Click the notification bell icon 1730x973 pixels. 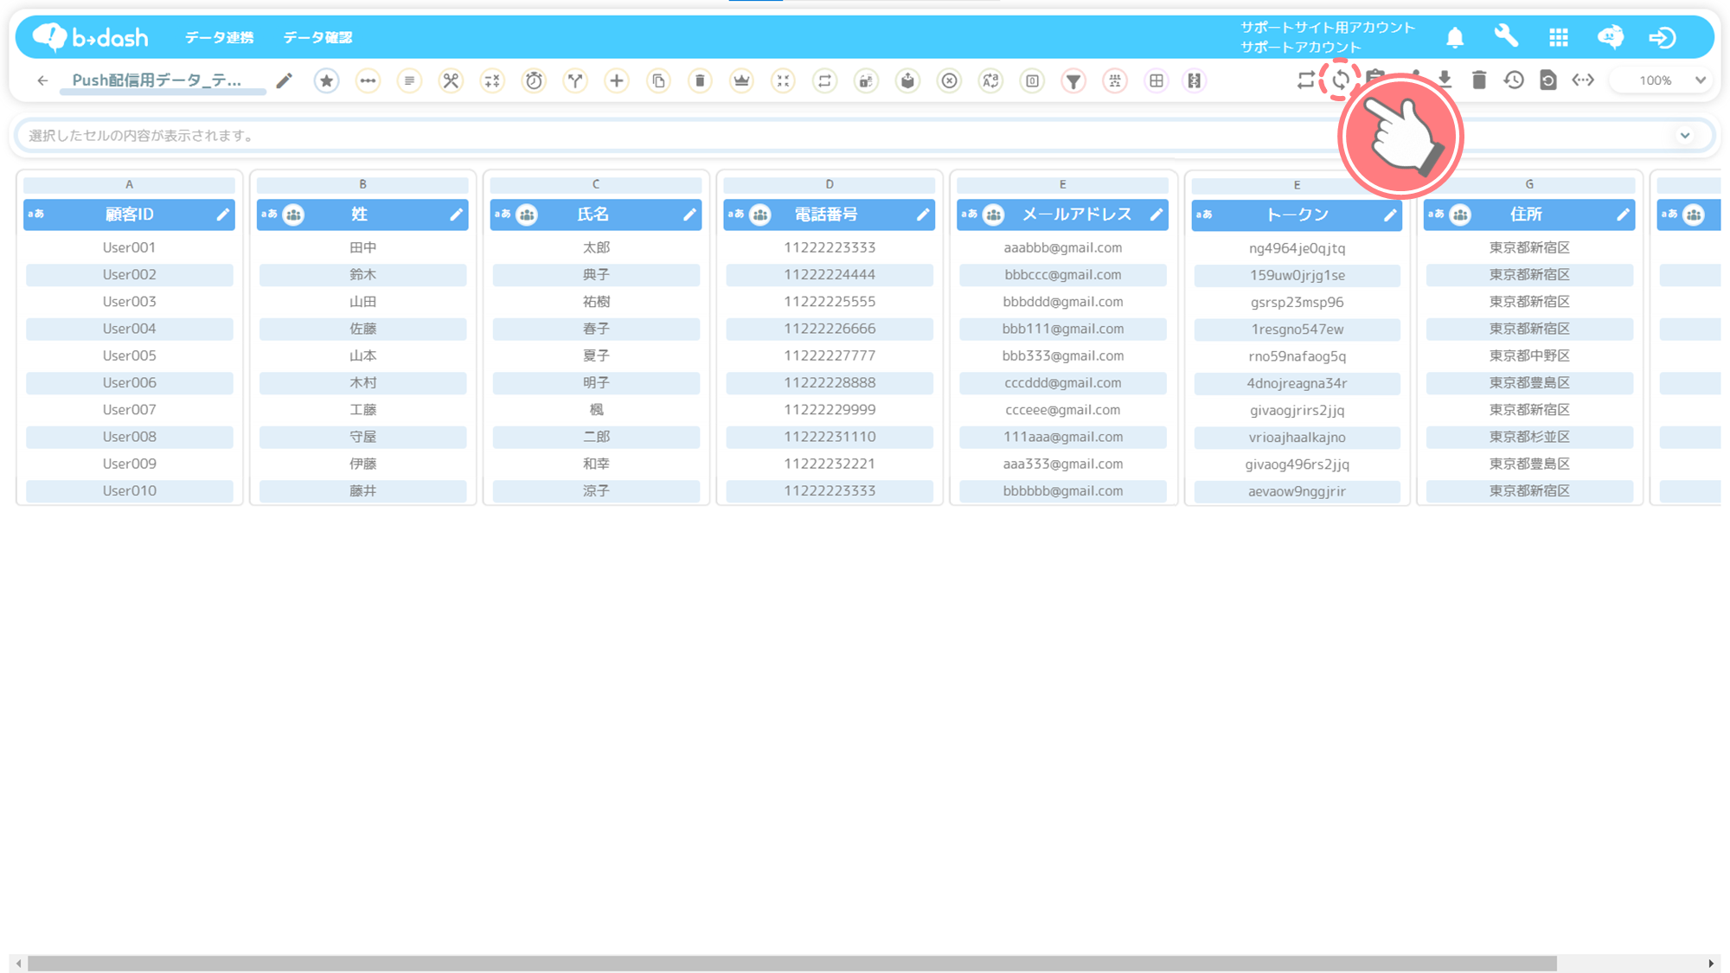tap(1455, 37)
